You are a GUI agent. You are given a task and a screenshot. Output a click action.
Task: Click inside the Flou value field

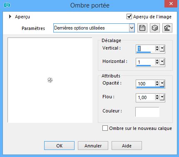point(146,97)
